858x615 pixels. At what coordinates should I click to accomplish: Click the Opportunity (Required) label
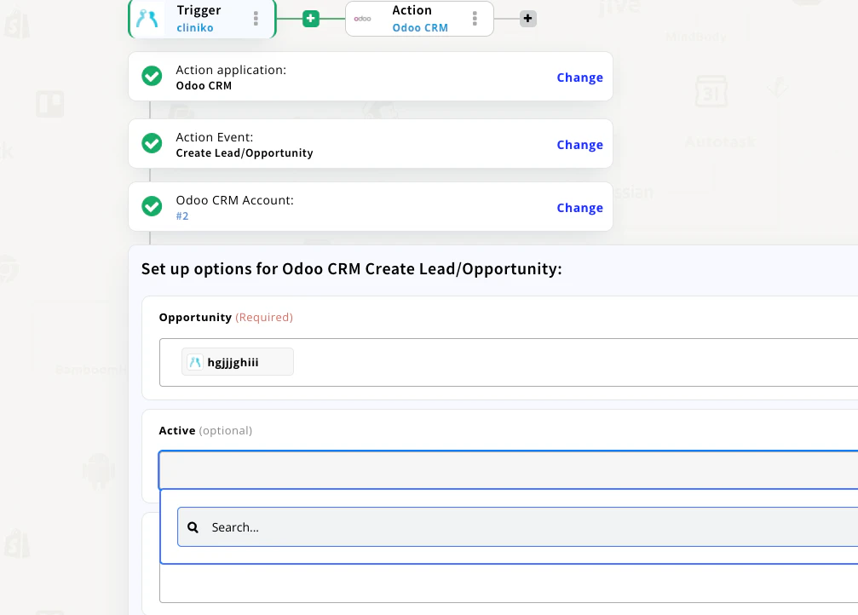(x=226, y=318)
